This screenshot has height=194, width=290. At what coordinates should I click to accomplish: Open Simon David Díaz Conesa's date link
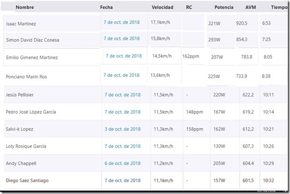pyautogui.click(x=122, y=38)
